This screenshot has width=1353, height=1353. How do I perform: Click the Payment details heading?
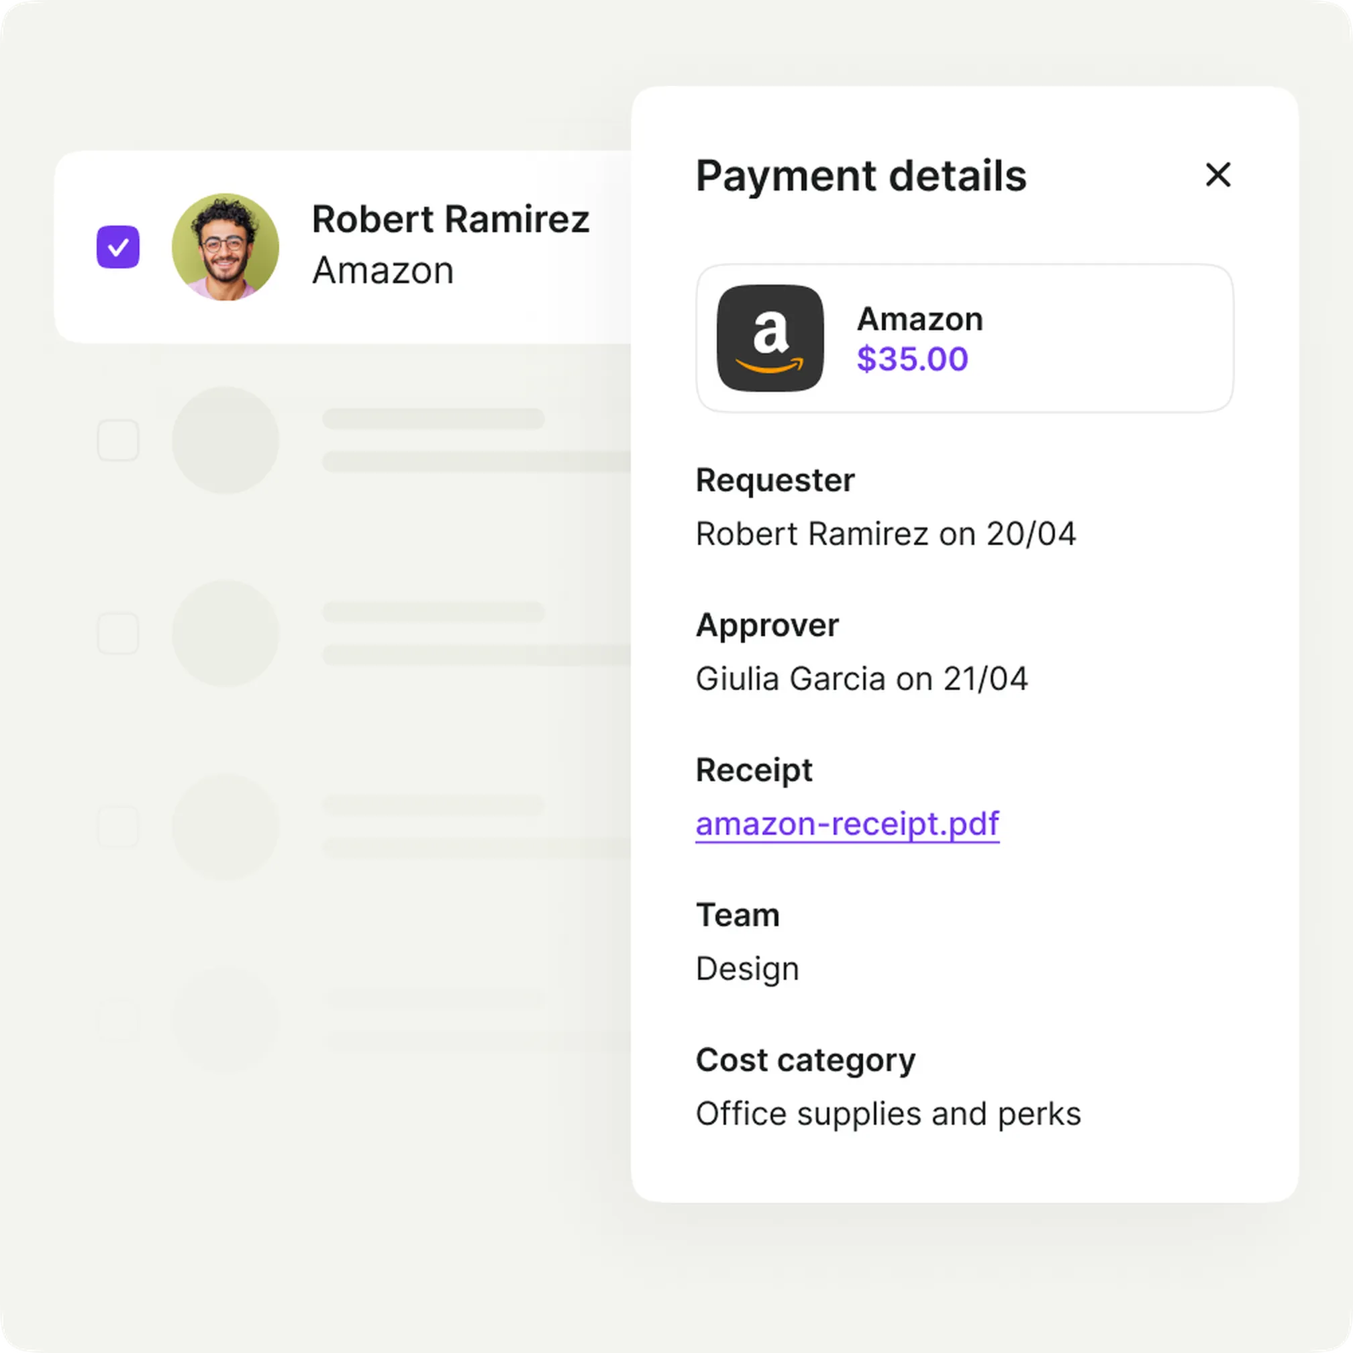click(x=860, y=176)
